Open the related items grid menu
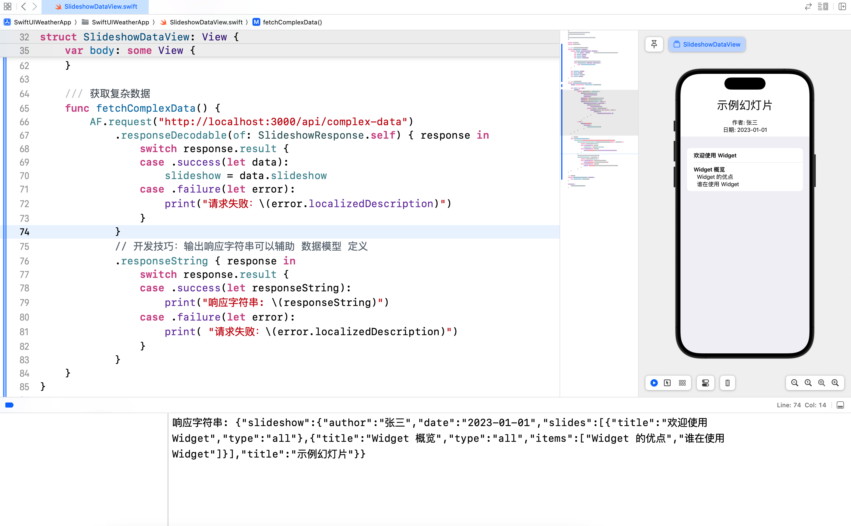Image resolution: width=851 pixels, height=526 pixels. click(7, 6)
